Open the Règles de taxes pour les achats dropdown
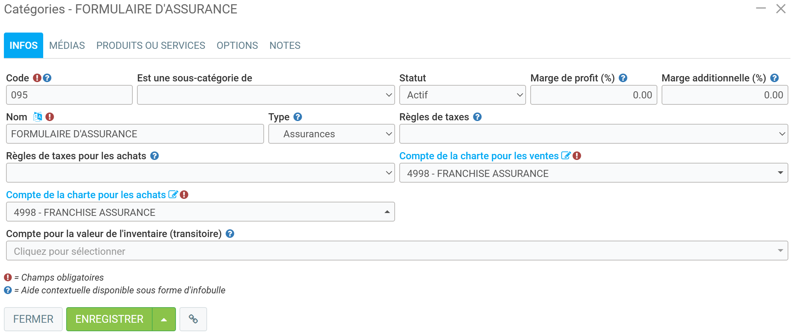Screen dimensions: 794x333 200,173
